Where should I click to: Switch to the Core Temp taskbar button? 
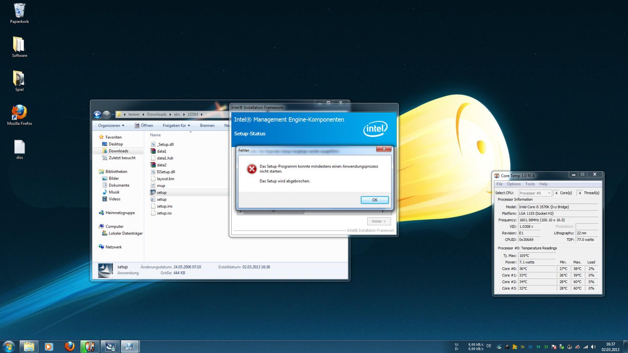coord(90,346)
